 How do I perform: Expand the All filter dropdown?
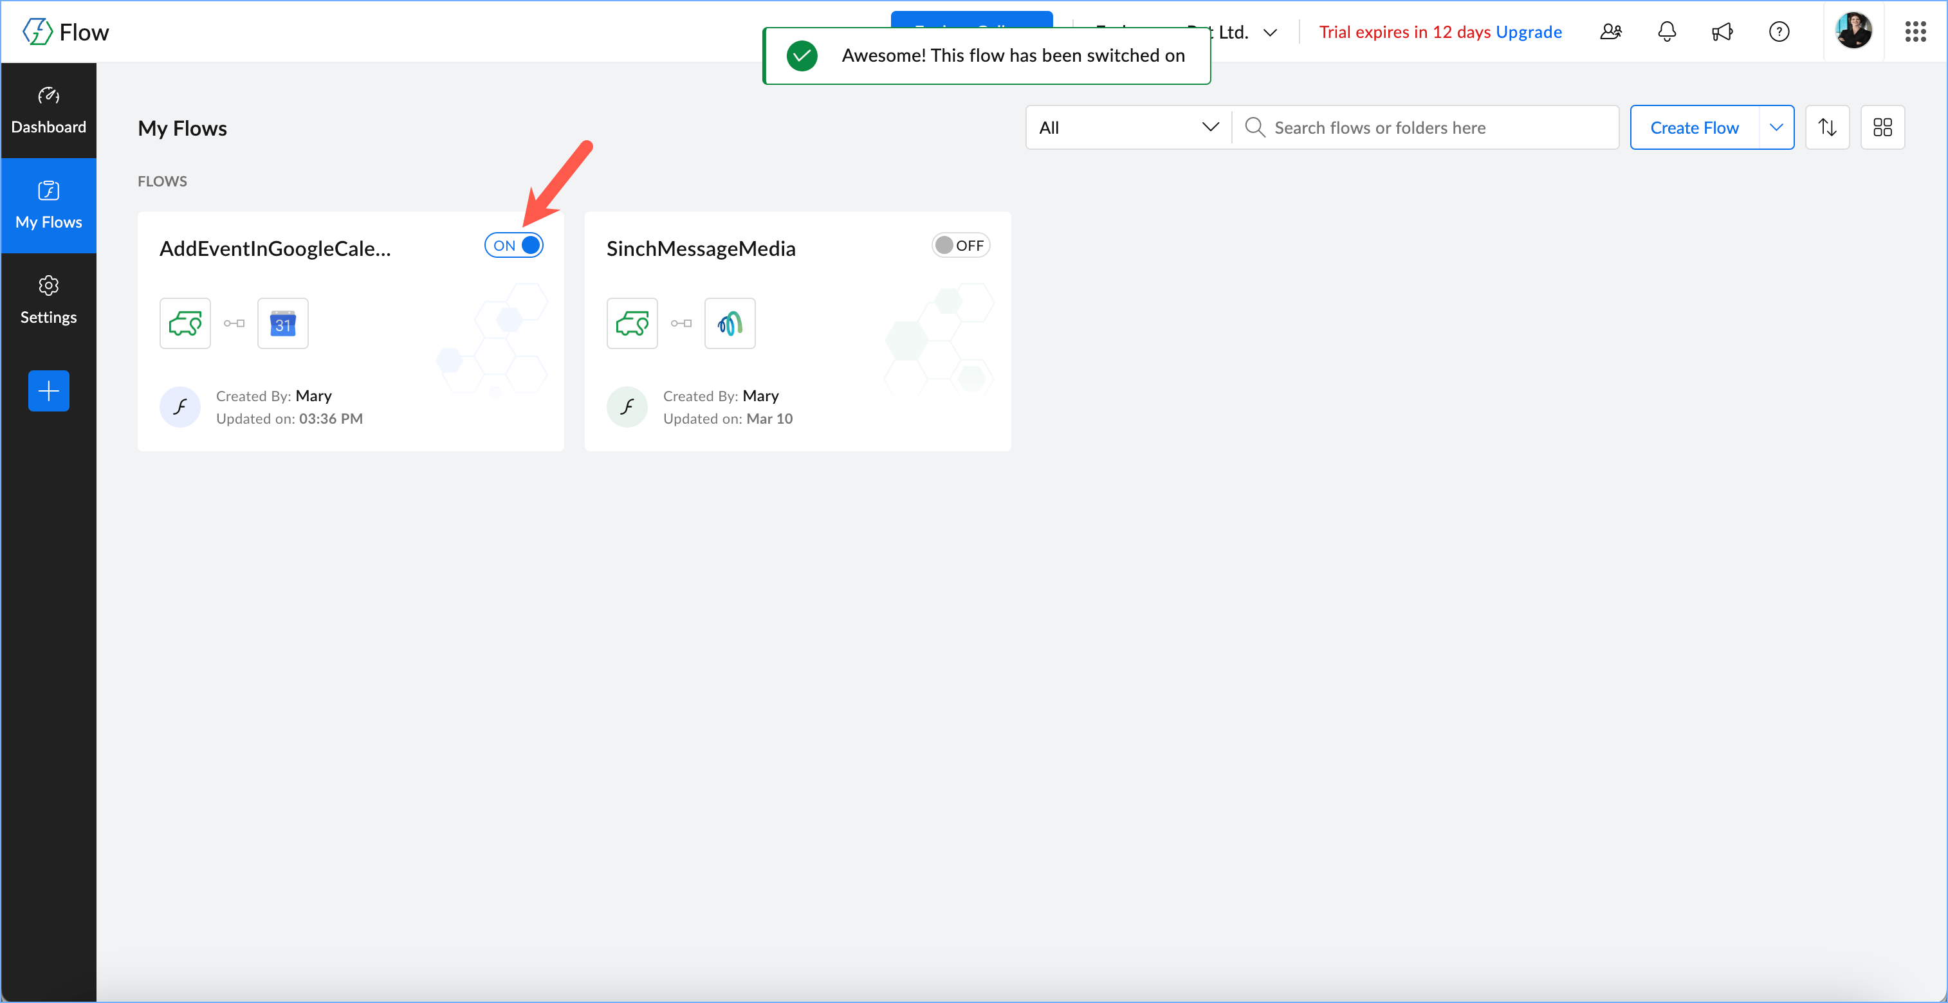1128,127
